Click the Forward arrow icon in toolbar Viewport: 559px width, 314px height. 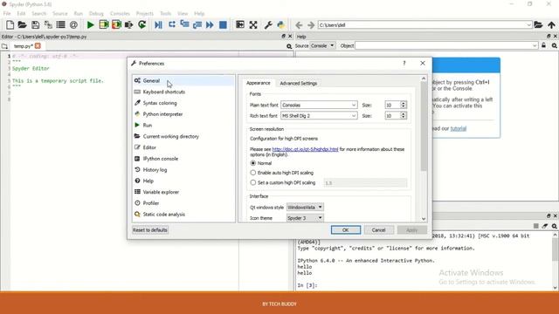(311, 25)
